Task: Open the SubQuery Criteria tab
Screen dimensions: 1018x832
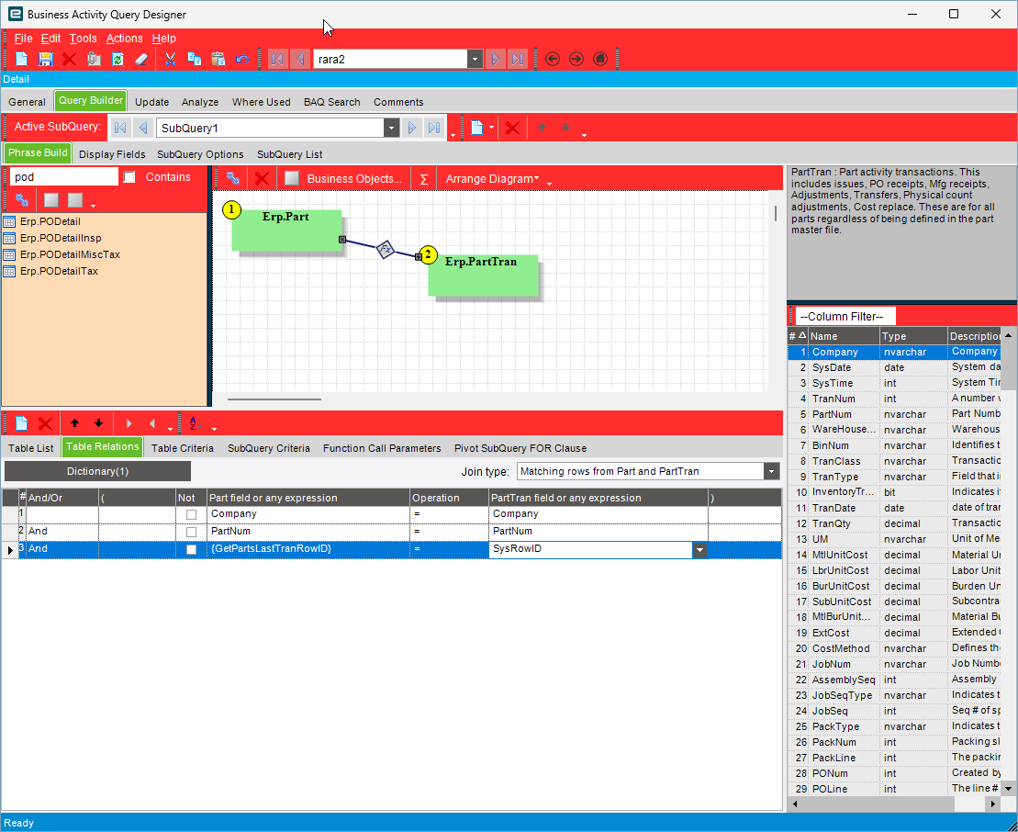Action: tap(269, 448)
